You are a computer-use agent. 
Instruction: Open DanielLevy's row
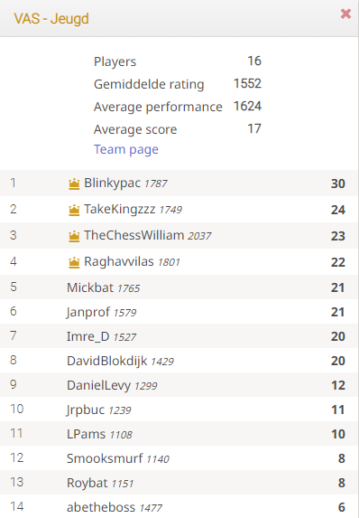179,385
